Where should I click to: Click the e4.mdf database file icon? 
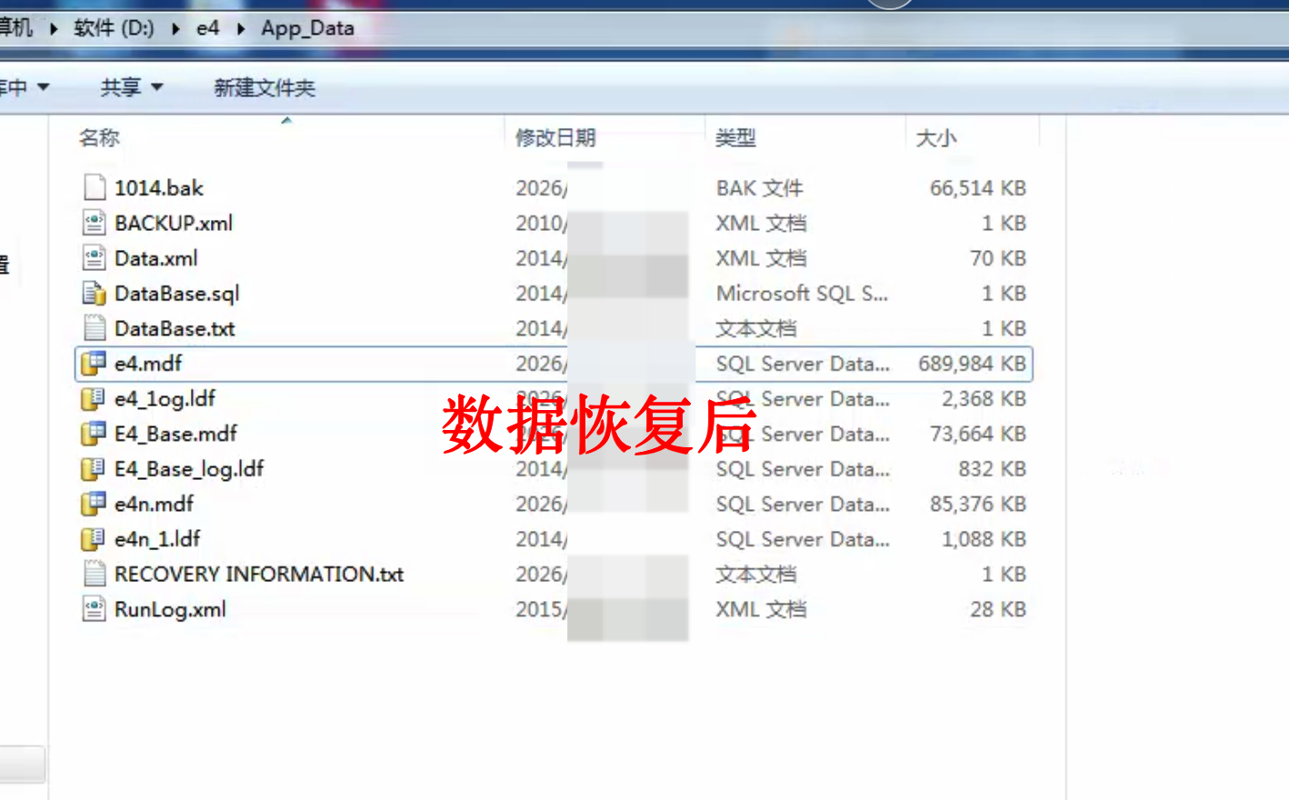click(95, 364)
